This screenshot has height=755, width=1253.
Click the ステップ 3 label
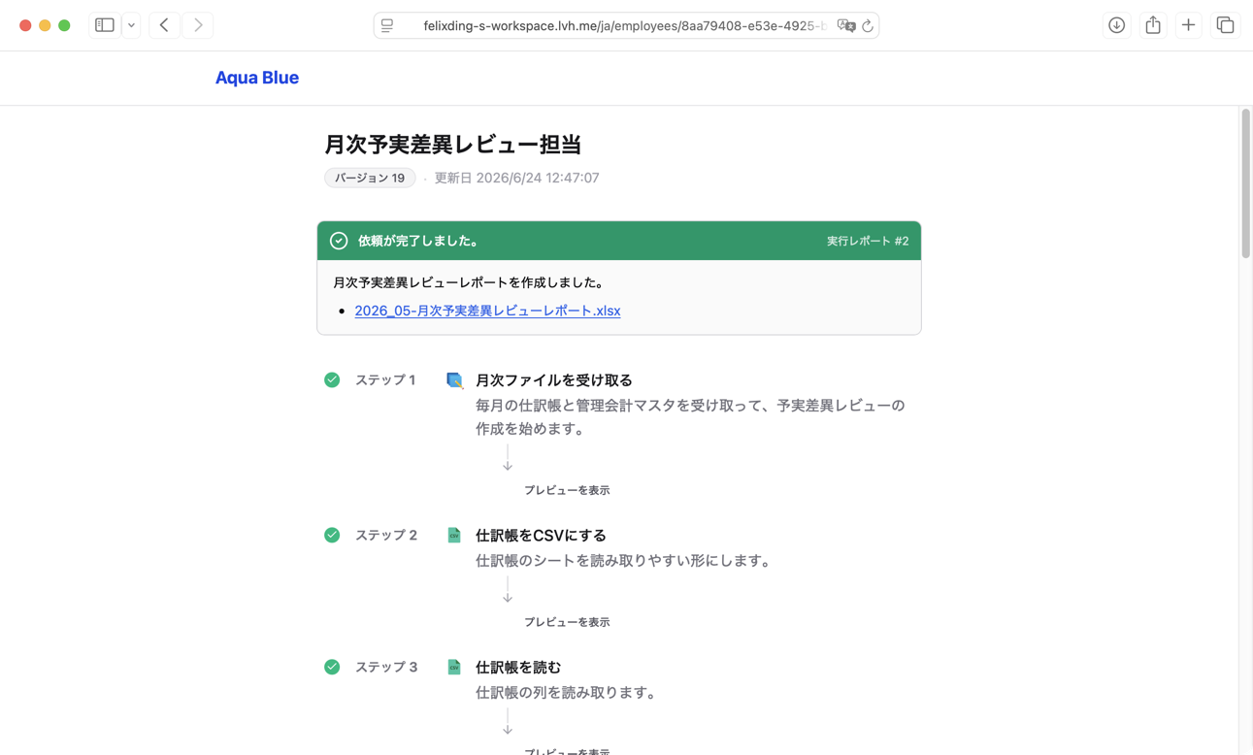(x=386, y=668)
